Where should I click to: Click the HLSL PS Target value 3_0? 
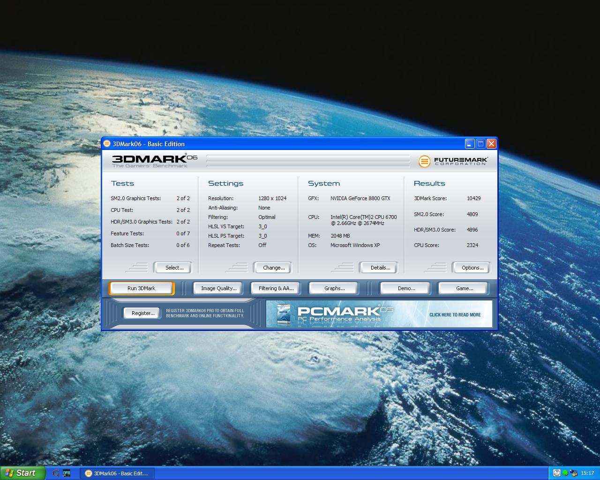click(262, 236)
